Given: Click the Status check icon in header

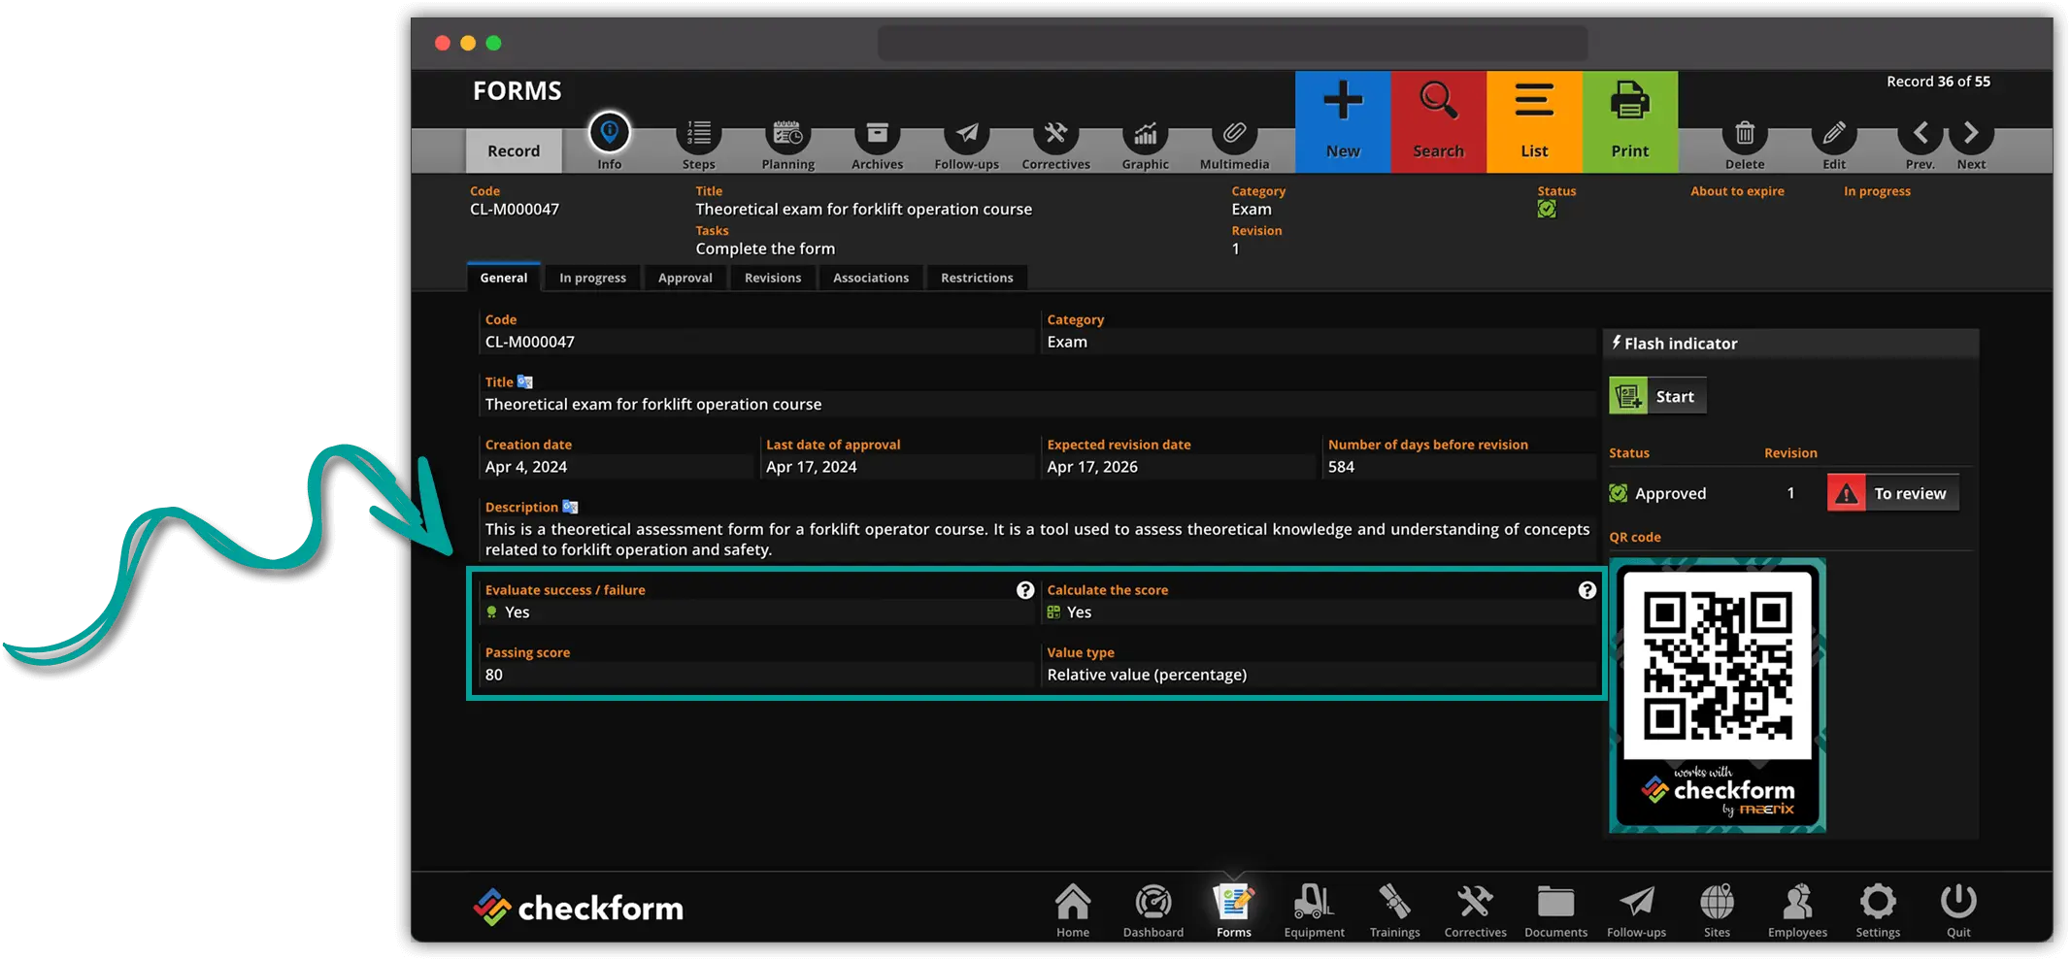Looking at the screenshot, I should (1547, 209).
